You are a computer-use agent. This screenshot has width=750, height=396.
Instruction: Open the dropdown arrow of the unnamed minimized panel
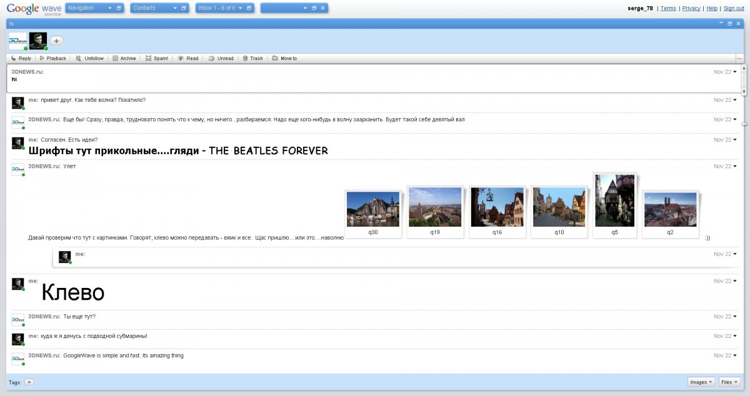pyautogui.click(x=305, y=8)
